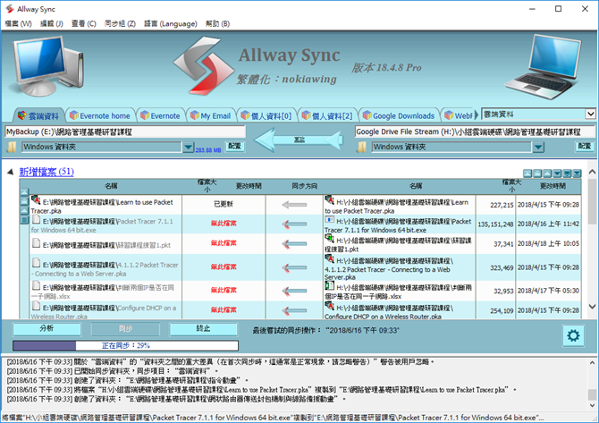The width and height of the screenshot is (599, 423).
Task: Switch to the Evernote home tab
Action: point(100,115)
